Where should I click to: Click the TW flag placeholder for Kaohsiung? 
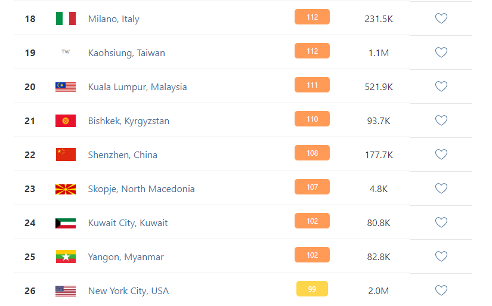[66, 52]
